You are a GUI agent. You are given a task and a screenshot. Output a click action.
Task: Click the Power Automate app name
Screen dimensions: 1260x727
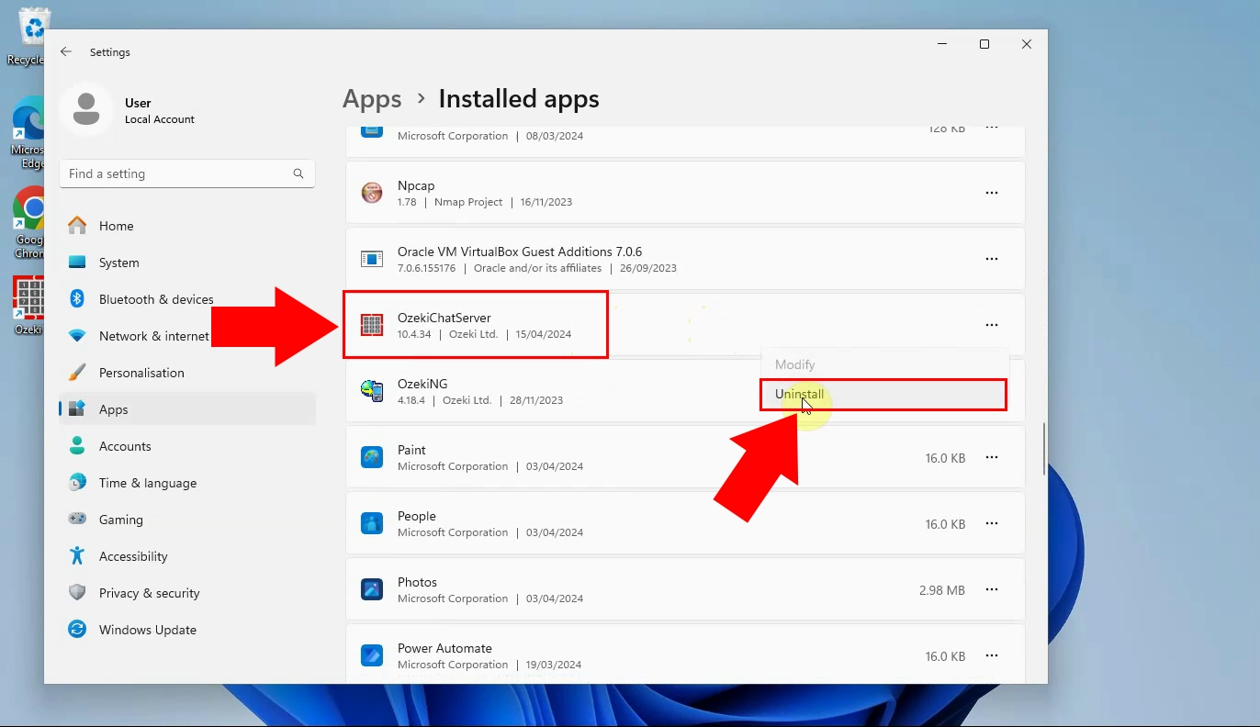pyautogui.click(x=444, y=648)
